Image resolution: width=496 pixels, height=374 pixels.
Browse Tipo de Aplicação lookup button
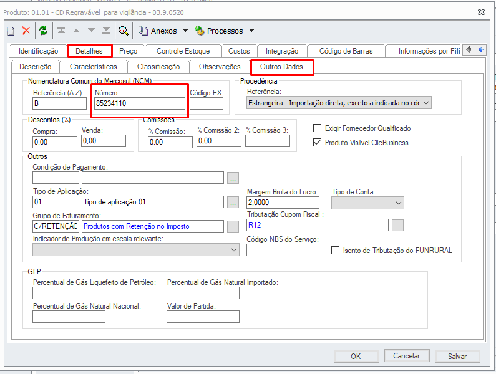(233, 203)
